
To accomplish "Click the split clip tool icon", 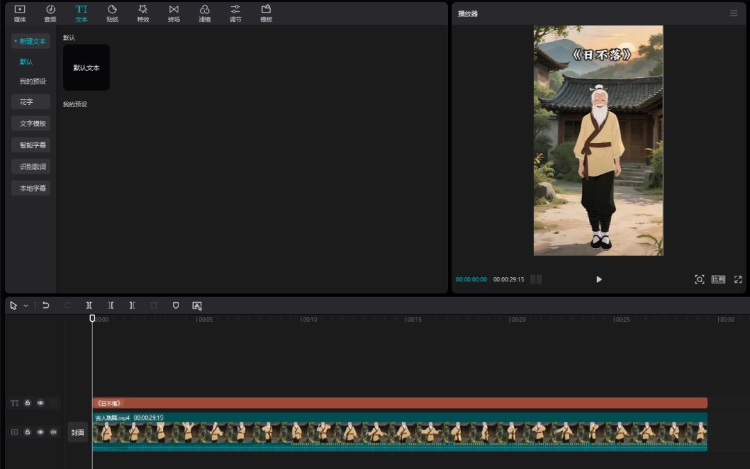I will pos(89,305).
